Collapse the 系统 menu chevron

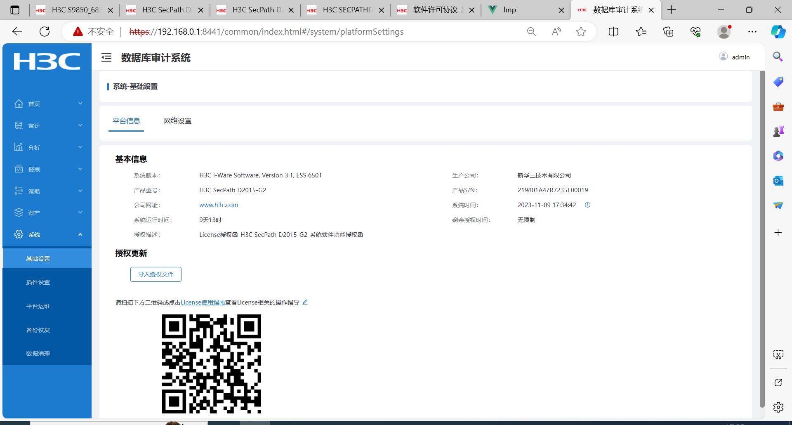(x=80, y=234)
